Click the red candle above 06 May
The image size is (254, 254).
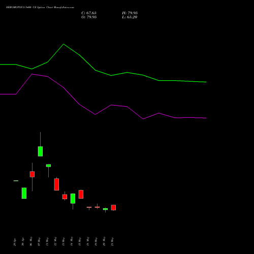pos(32,174)
